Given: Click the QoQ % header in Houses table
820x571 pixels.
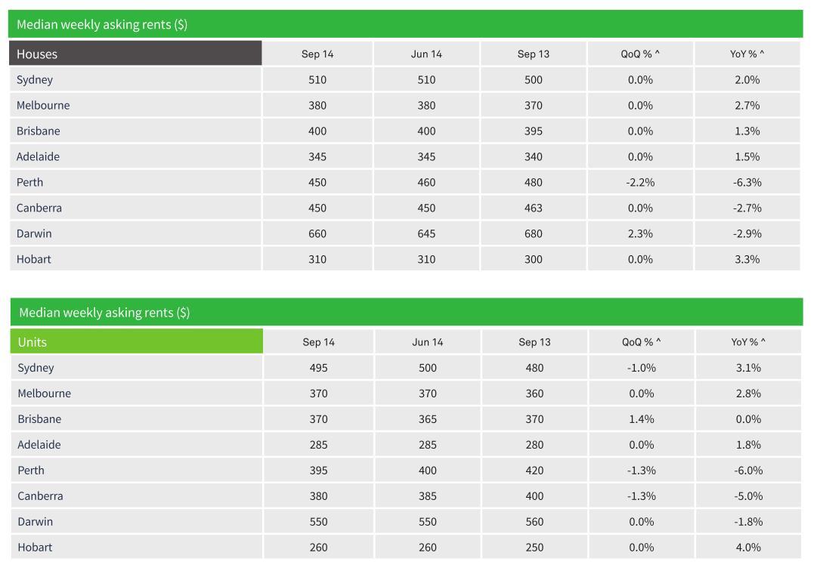Looking at the screenshot, I should click(x=640, y=54).
